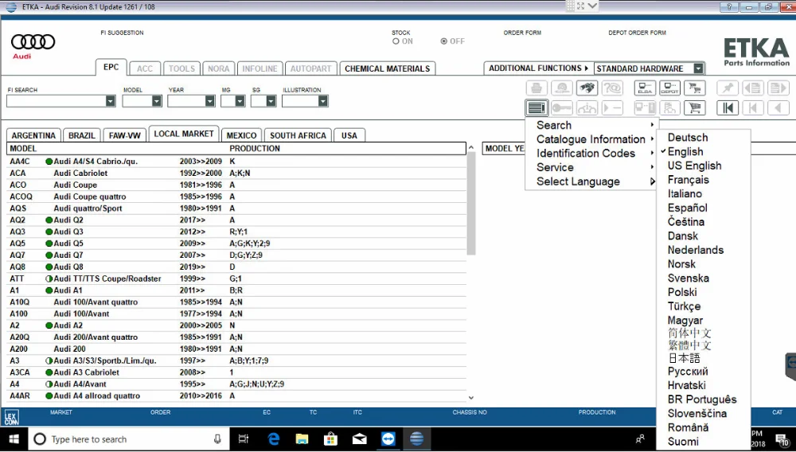Choose Deutsch language
796x452 pixels.
(x=688, y=138)
